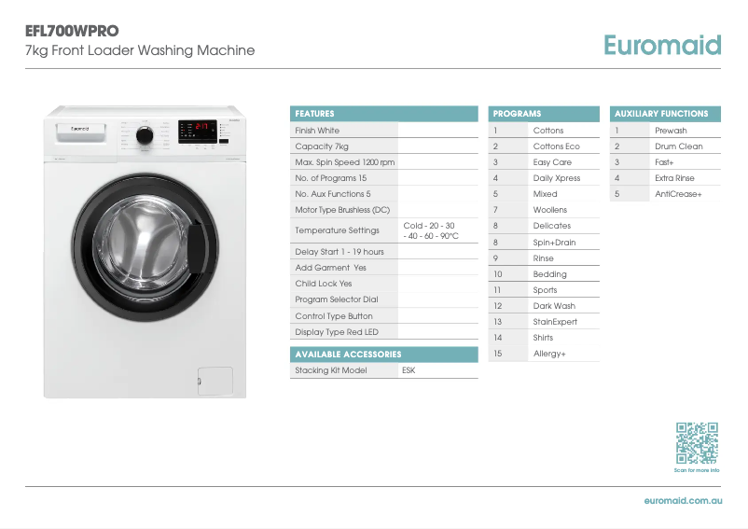Click the drain filter cover on the washer

tap(215, 380)
